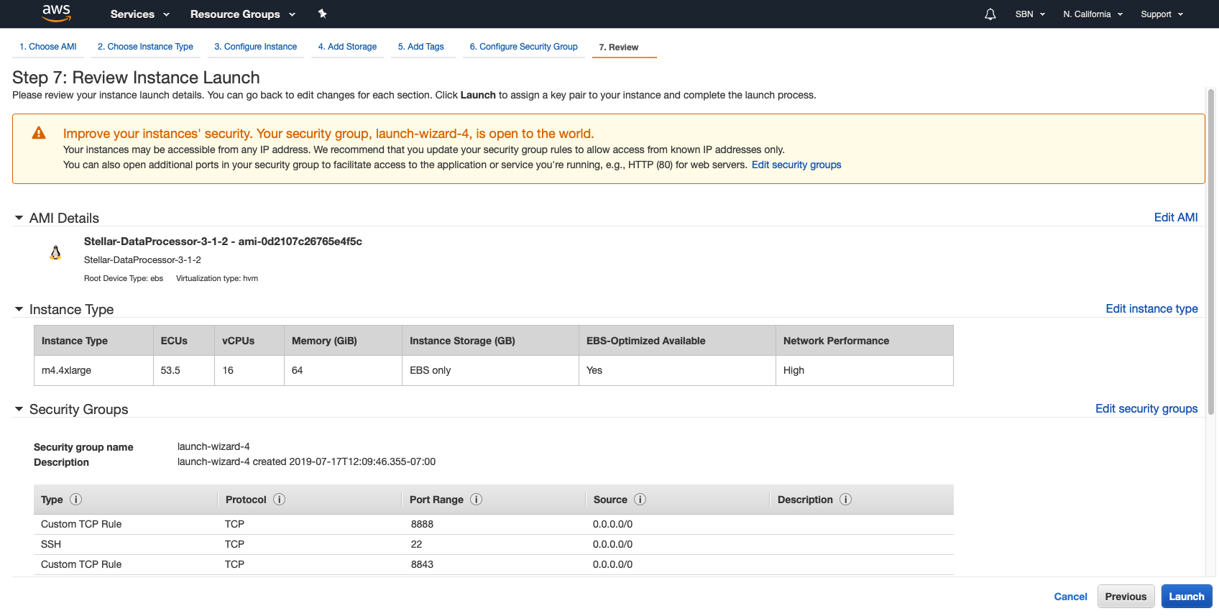Click info icon next to Type column

coord(75,500)
